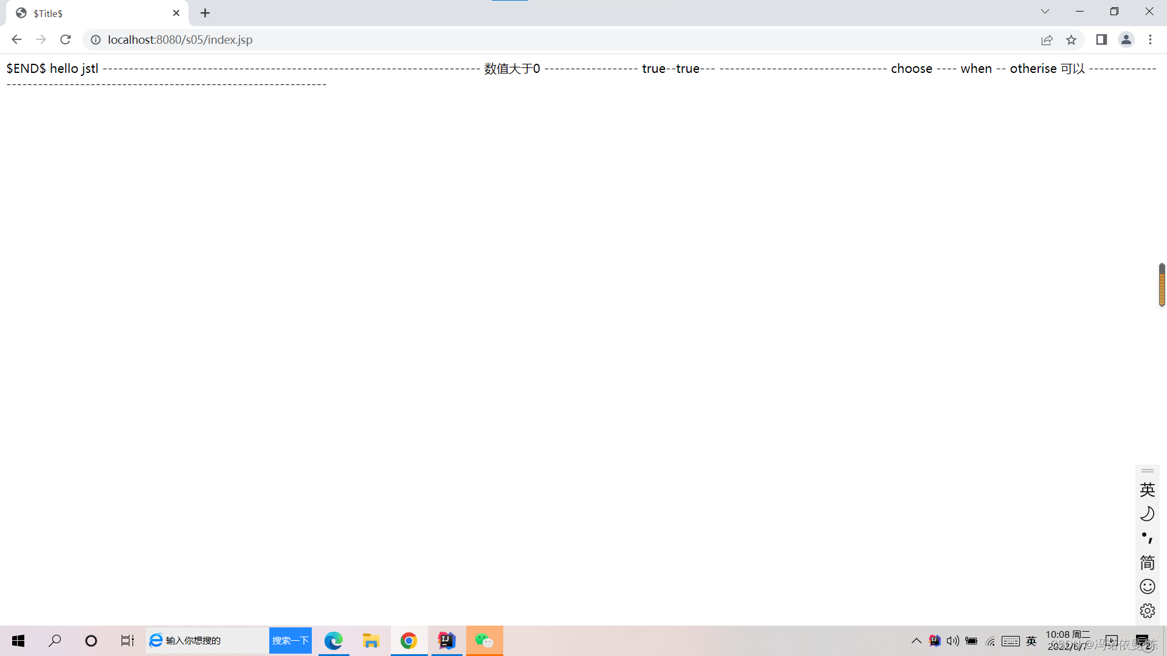Open the emoji panel on the IME toolbar
The image size is (1167, 656).
[x=1148, y=586]
